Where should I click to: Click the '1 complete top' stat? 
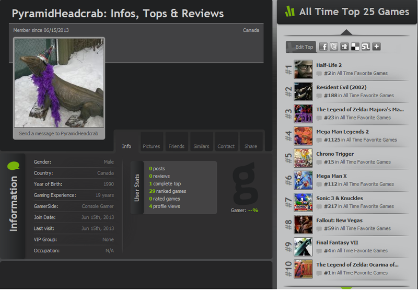165,183
